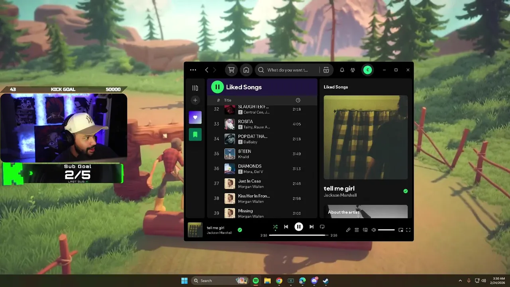
Task: Open the notifications bell
Action: coord(342,70)
